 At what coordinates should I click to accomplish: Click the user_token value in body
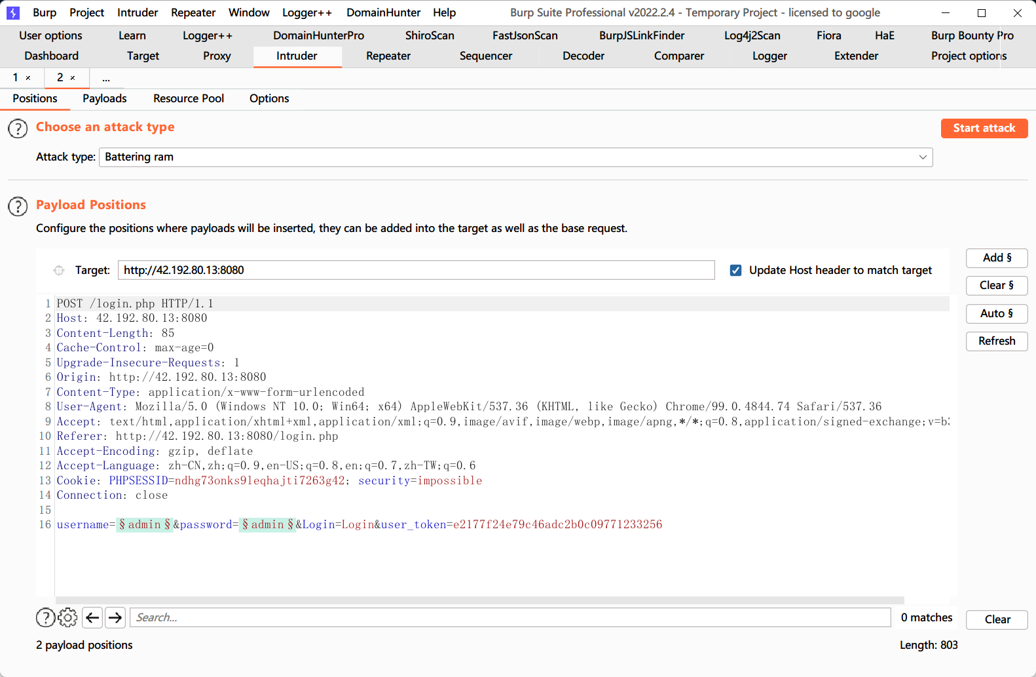coord(557,524)
